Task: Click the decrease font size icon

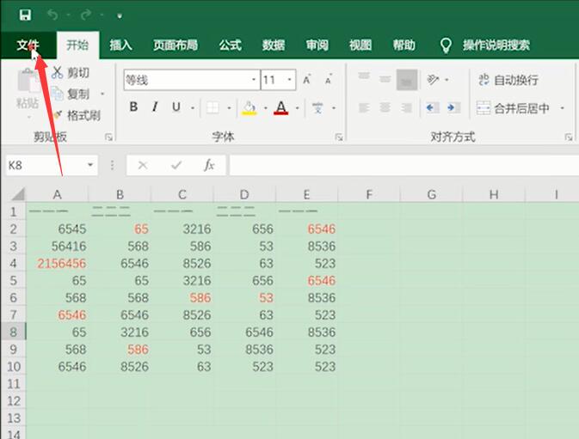Action: click(x=329, y=79)
